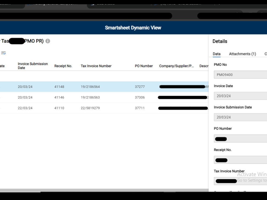Click the PO Number field in Details panel
Viewport: 267px width, 200px height.
tap(240, 138)
